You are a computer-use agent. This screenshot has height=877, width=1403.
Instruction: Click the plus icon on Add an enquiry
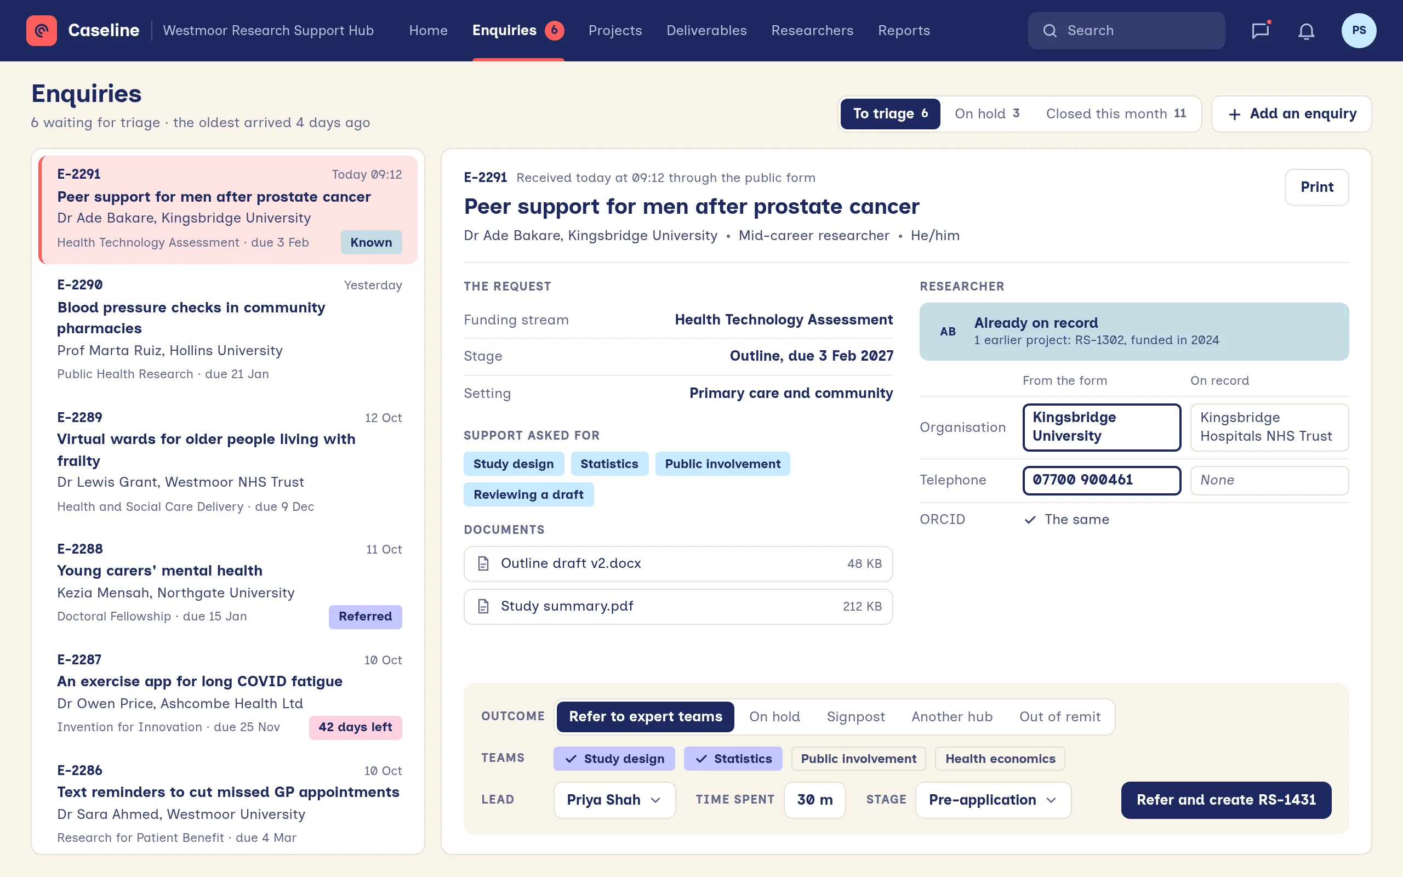pyautogui.click(x=1234, y=114)
